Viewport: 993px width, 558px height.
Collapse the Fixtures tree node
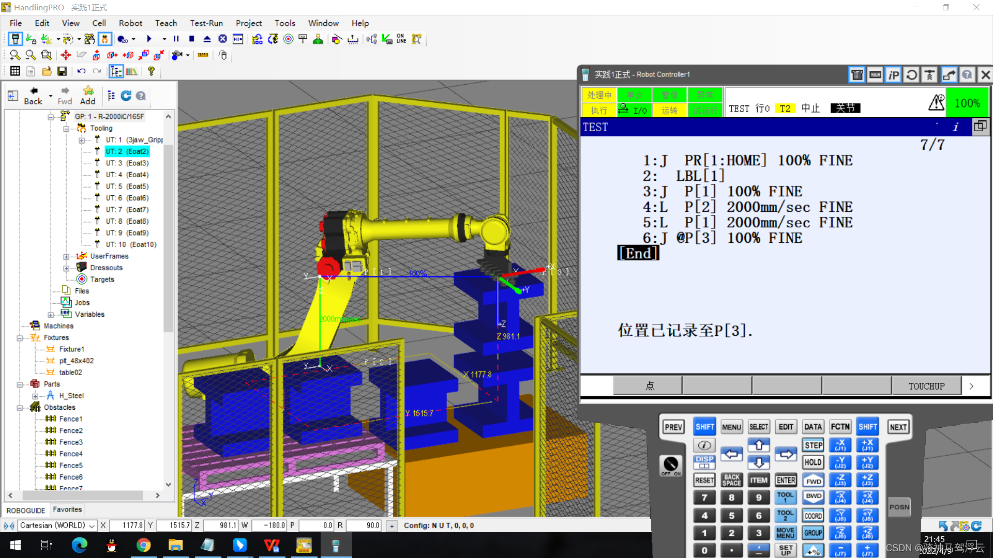(x=20, y=338)
